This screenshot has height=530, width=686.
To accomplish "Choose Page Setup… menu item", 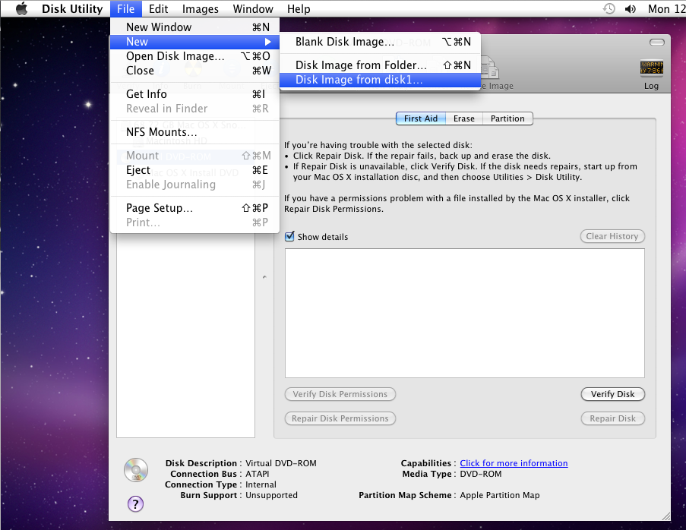I will pyautogui.click(x=194, y=208).
